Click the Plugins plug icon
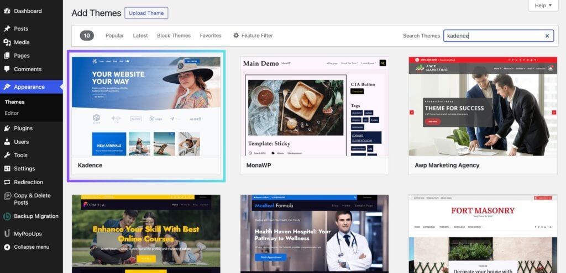Image resolution: width=566 pixels, height=273 pixels. (7, 128)
